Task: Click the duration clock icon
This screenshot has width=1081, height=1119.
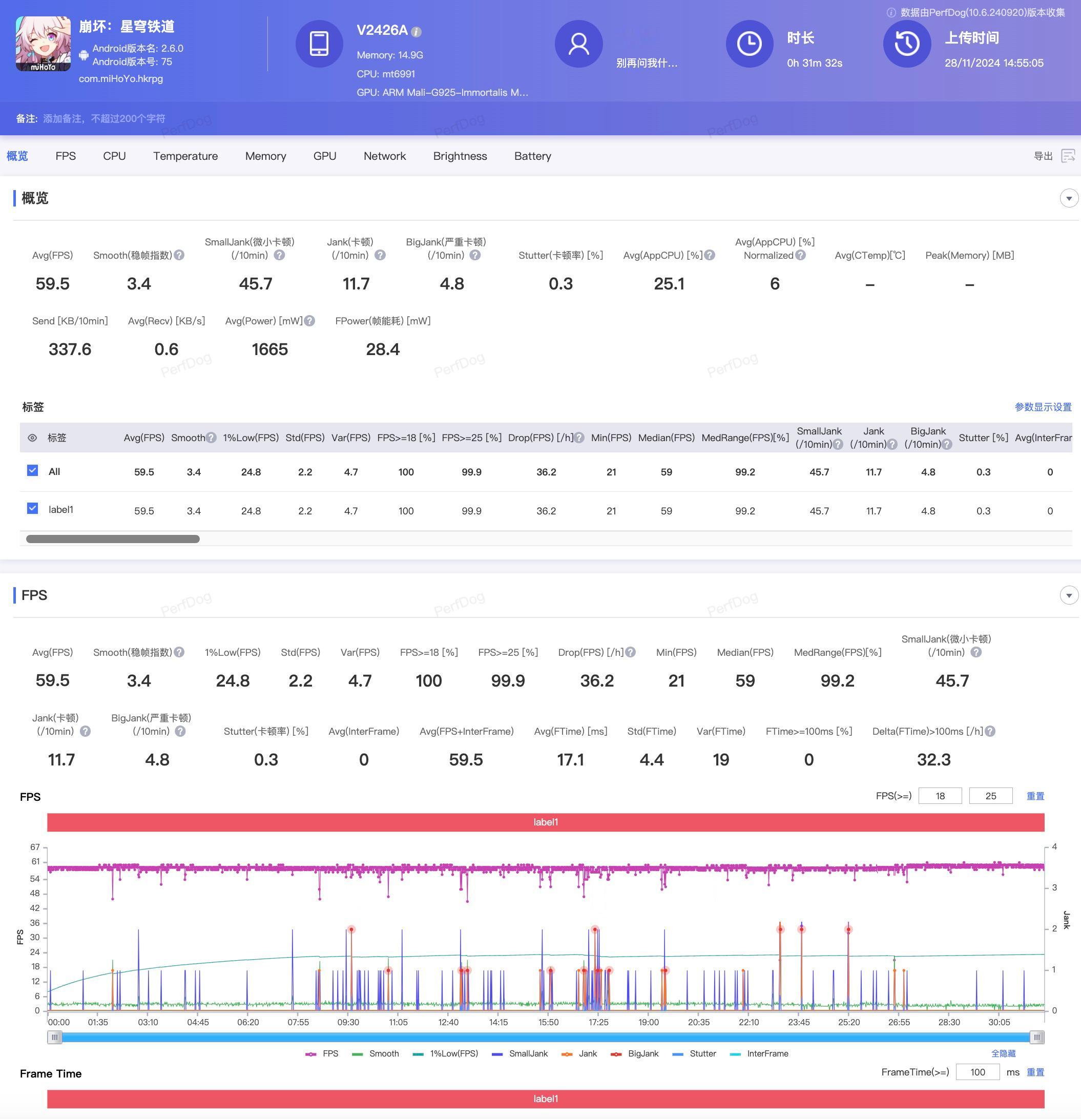Action: pyautogui.click(x=750, y=44)
